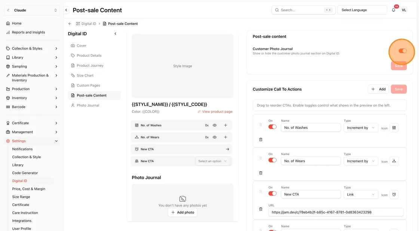Go back using the breadcrumb arrow
The width and height of the screenshot is (419, 231).
pyautogui.click(x=70, y=24)
